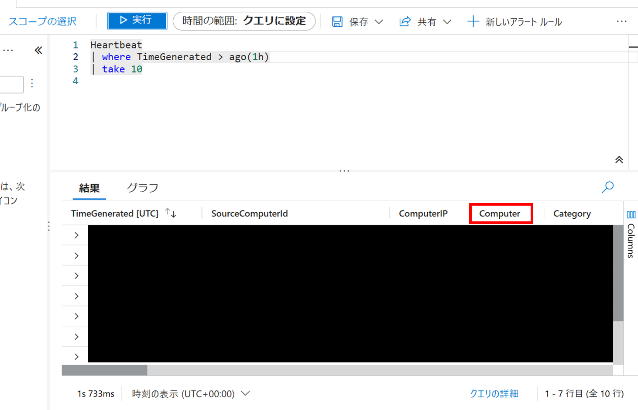Viewport: 638px width, 410px height.
Task: Click the 1s 733ms query duration text
Action: (x=96, y=394)
